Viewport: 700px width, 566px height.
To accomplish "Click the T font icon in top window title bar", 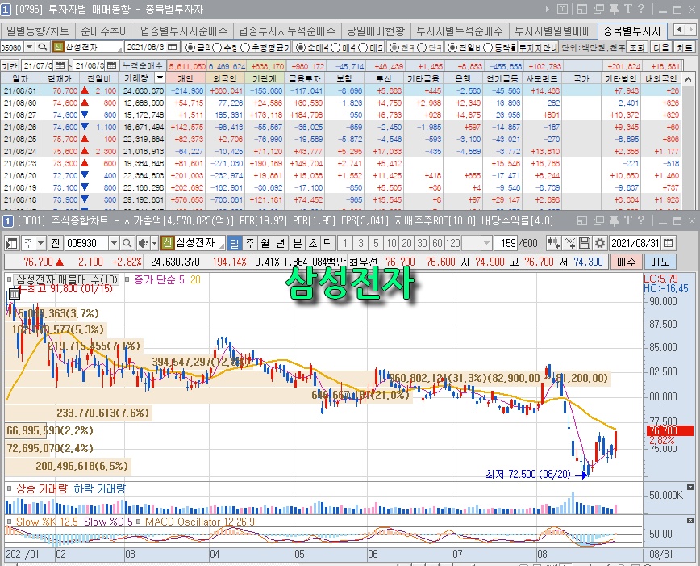I will [628, 10].
